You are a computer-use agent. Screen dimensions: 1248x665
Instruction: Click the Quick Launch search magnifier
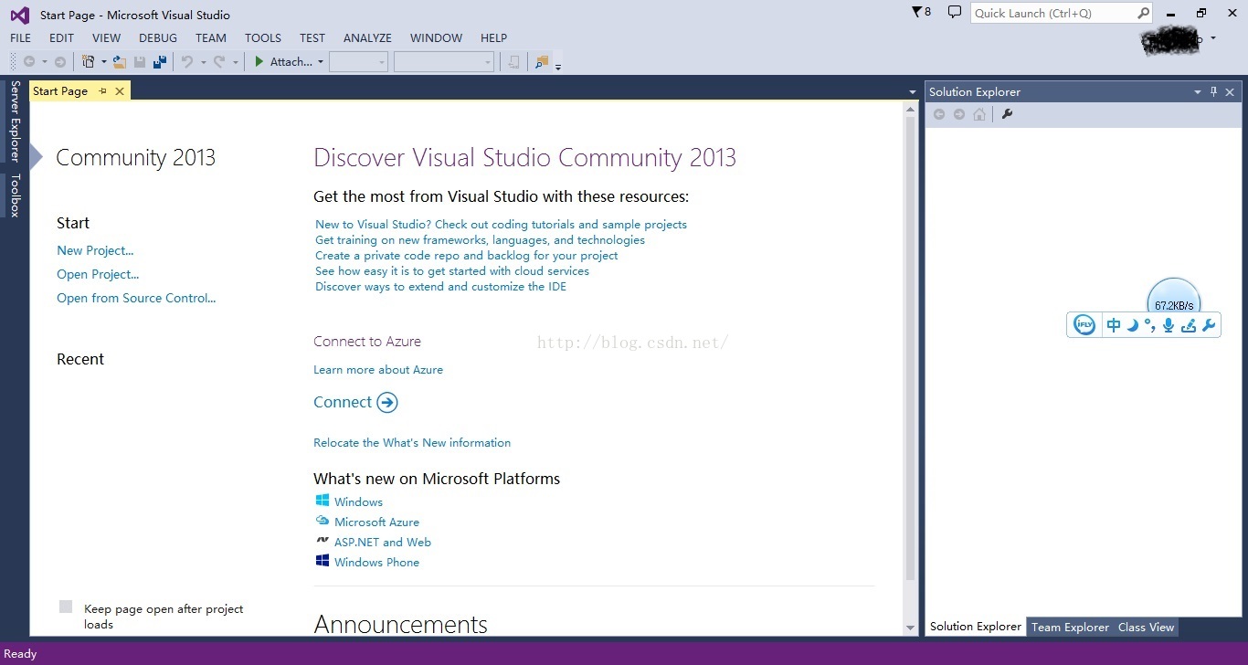(1143, 13)
